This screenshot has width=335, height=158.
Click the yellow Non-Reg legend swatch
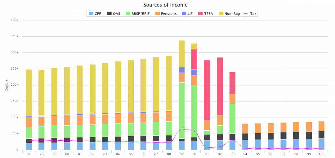[x=221, y=14]
